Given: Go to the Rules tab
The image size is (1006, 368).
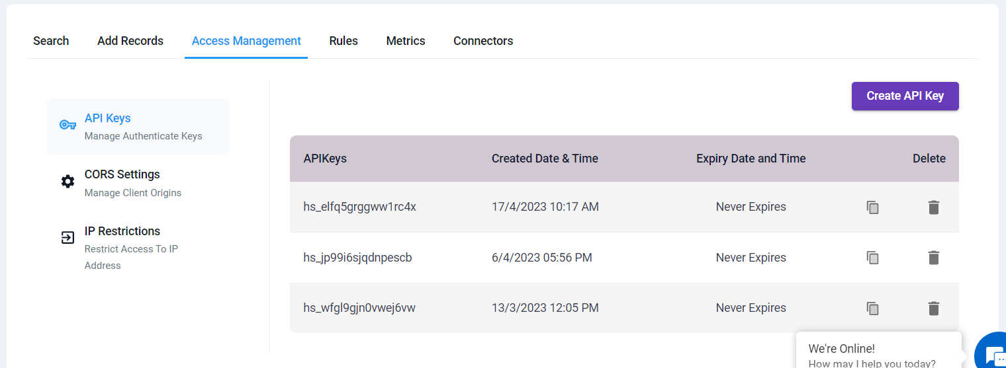Looking at the screenshot, I should pyautogui.click(x=343, y=41).
